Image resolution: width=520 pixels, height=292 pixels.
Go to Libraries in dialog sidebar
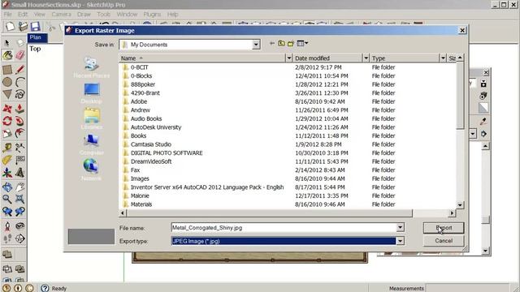point(91,119)
